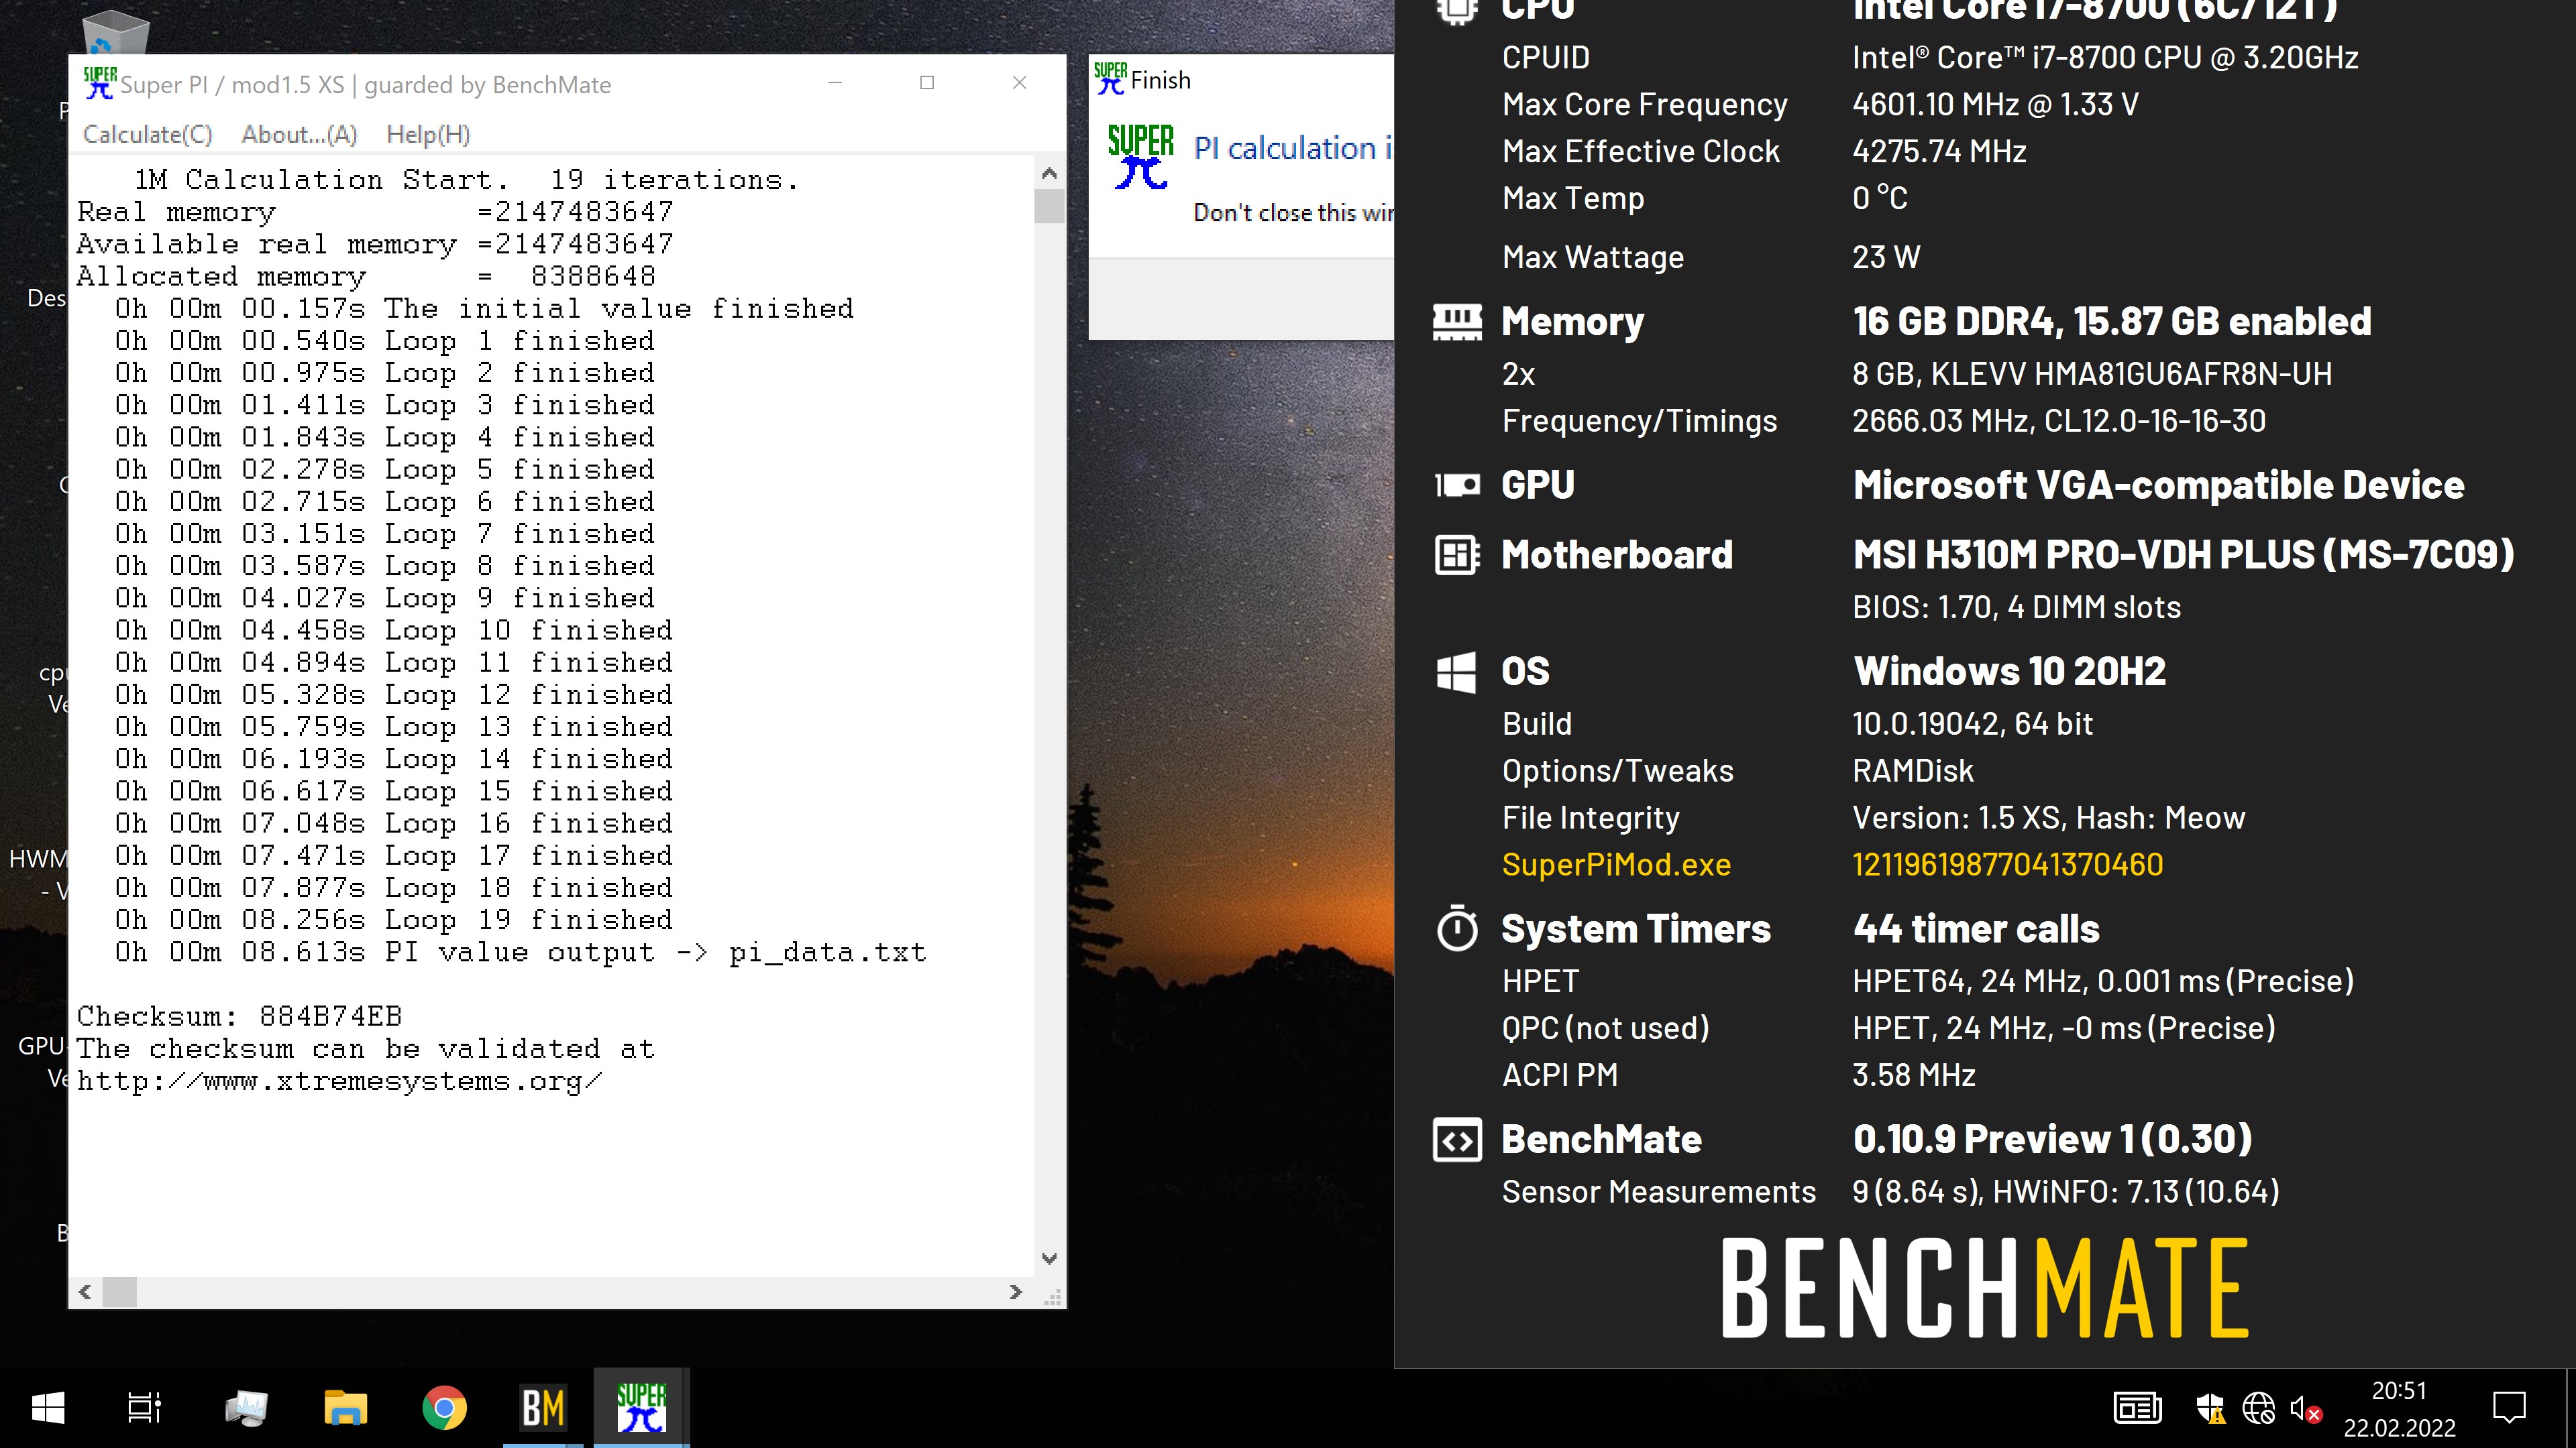Click the '1M Calculation Start' line

click(466, 180)
